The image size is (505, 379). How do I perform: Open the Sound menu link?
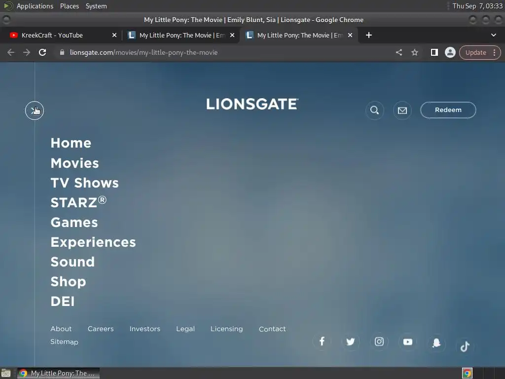(72, 262)
